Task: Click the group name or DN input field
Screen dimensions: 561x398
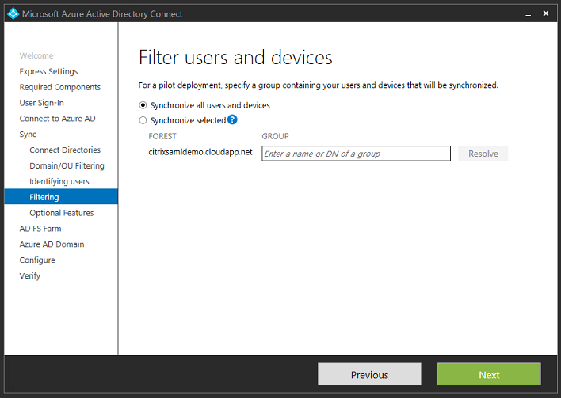Action: pyautogui.click(x=356, y=154)
